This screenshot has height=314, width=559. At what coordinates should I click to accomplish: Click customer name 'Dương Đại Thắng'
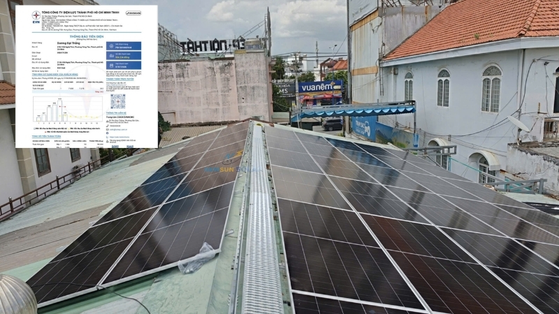point(68,43)
